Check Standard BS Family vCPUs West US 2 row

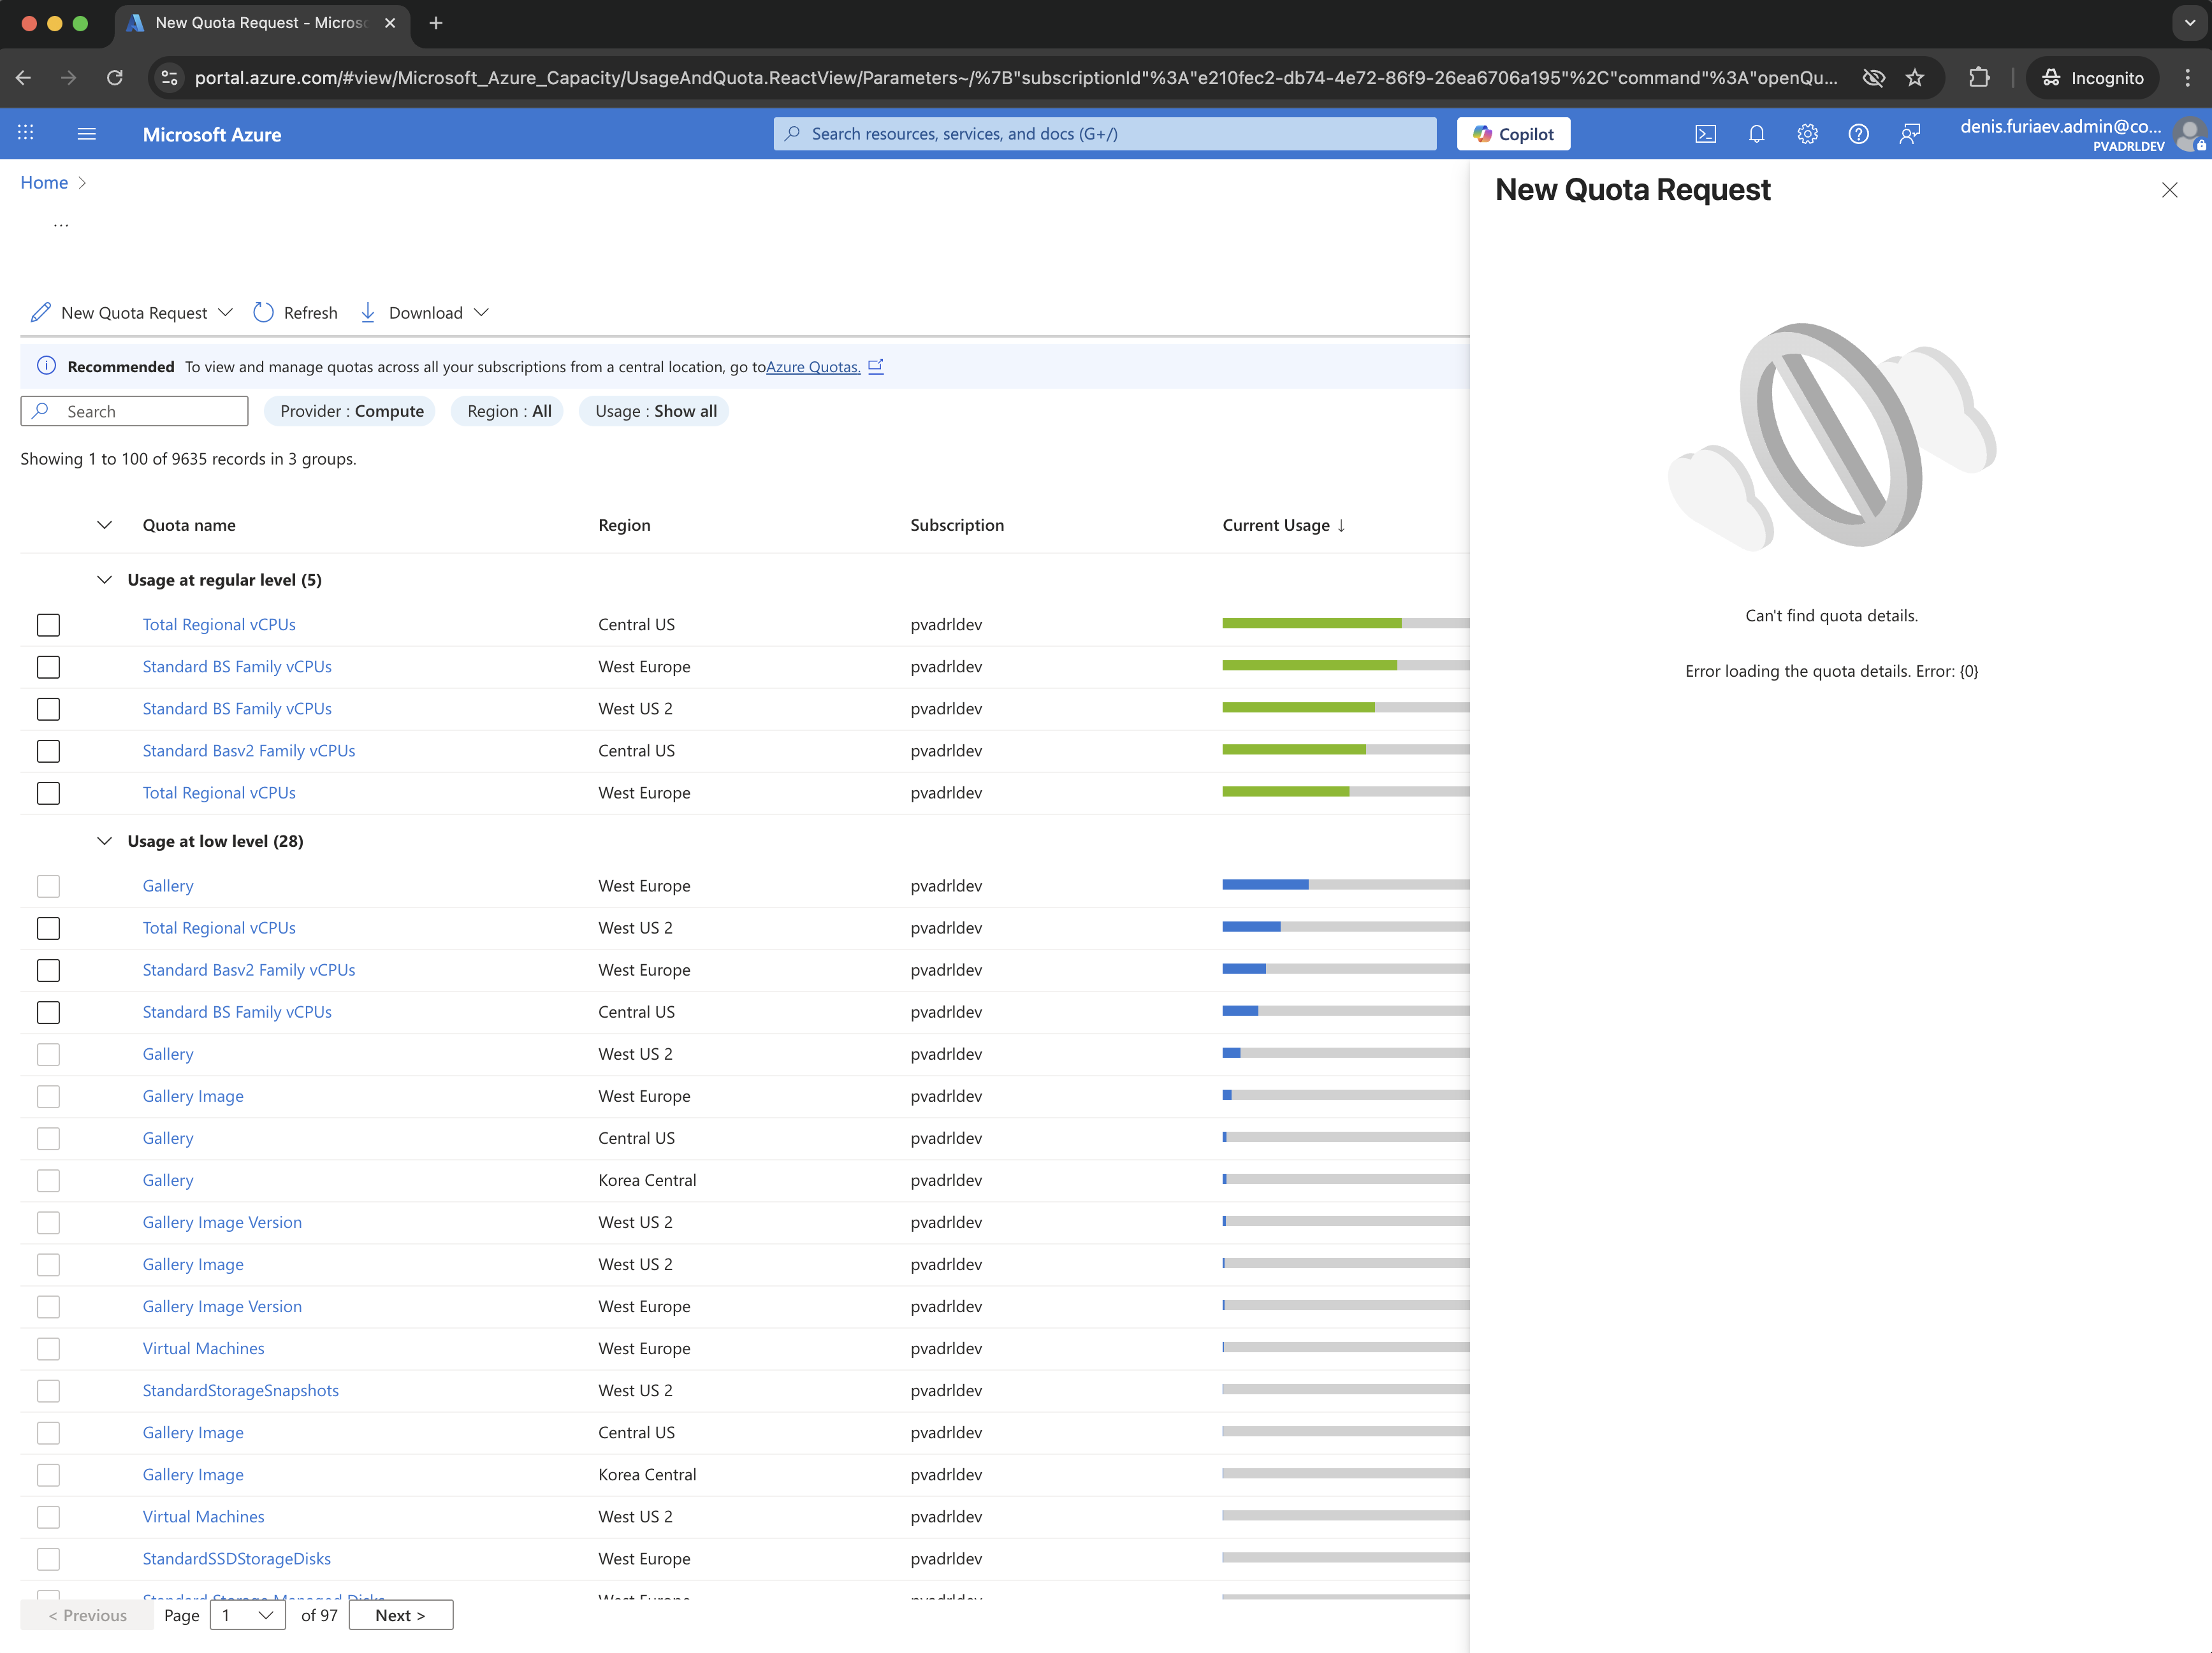point(48,709)
